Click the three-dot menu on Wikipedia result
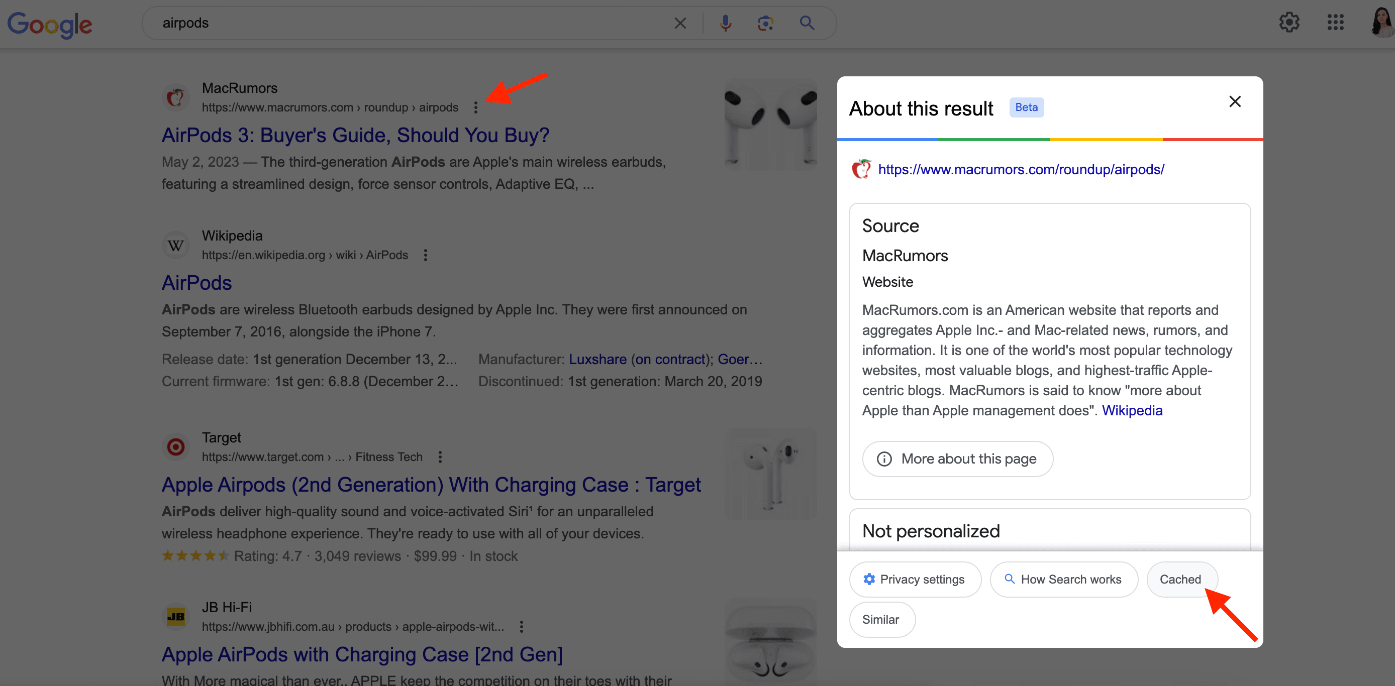1395x686 pixels. (425, 255)
